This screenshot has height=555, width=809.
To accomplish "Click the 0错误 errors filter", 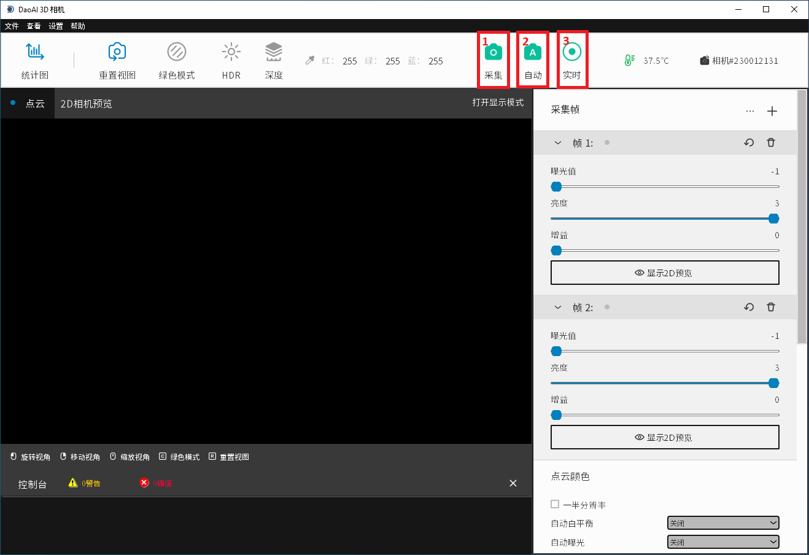I will point(156,483).
